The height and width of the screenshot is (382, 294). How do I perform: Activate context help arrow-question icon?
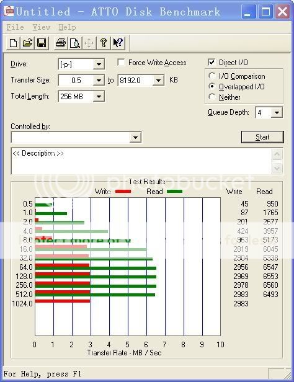click(x=118, y=43)
